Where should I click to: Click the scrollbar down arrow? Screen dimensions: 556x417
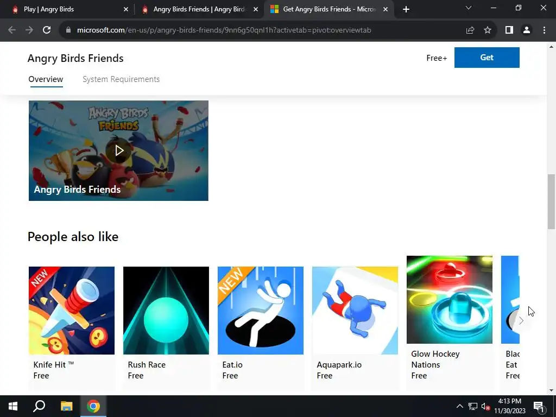pos(551,390)
